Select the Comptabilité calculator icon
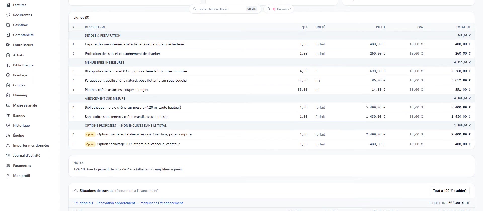Image resolution: width=483 pixels, height=211 pixels. tap(8, 35)
